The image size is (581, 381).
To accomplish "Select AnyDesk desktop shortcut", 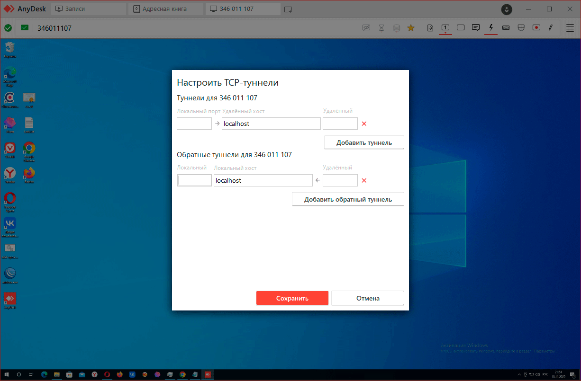I will [x=10, y=300].
